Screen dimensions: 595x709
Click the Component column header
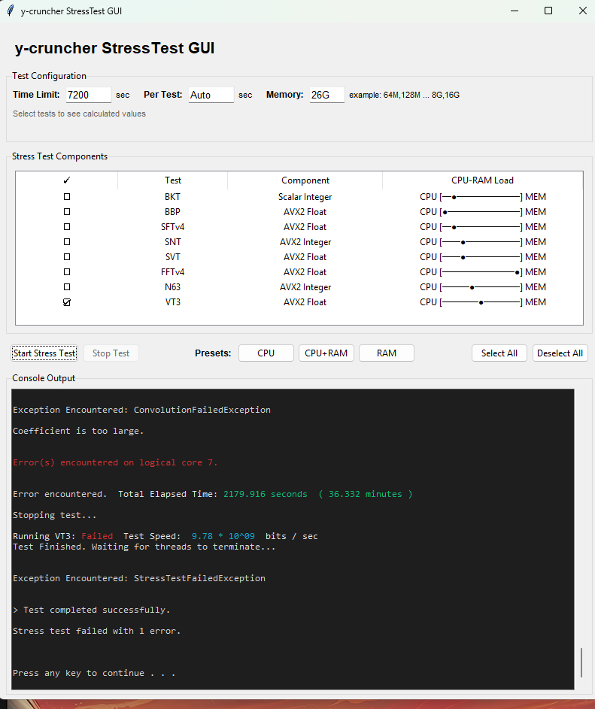coord(305,180)
